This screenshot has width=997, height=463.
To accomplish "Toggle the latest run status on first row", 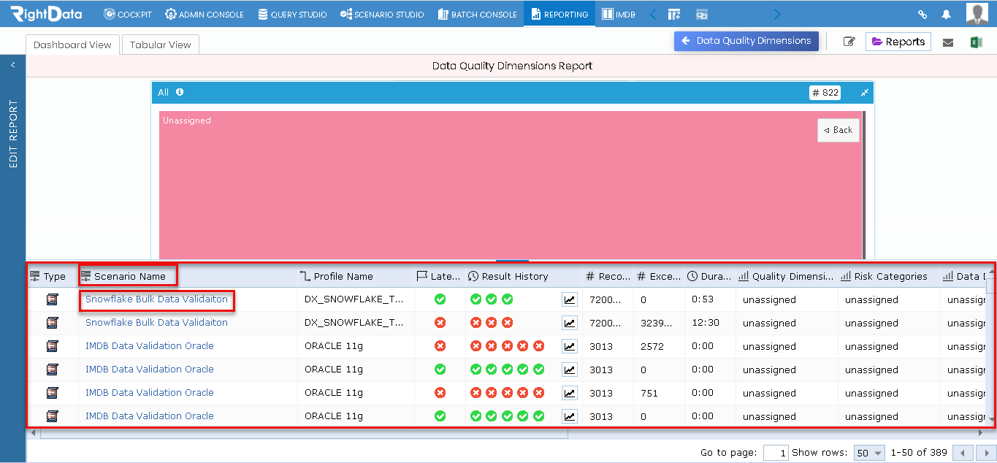I will click(440, 299).
